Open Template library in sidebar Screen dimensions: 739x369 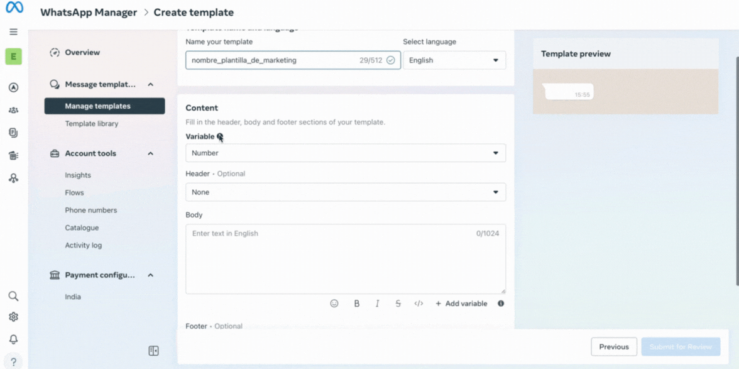[x=92, y=123]
